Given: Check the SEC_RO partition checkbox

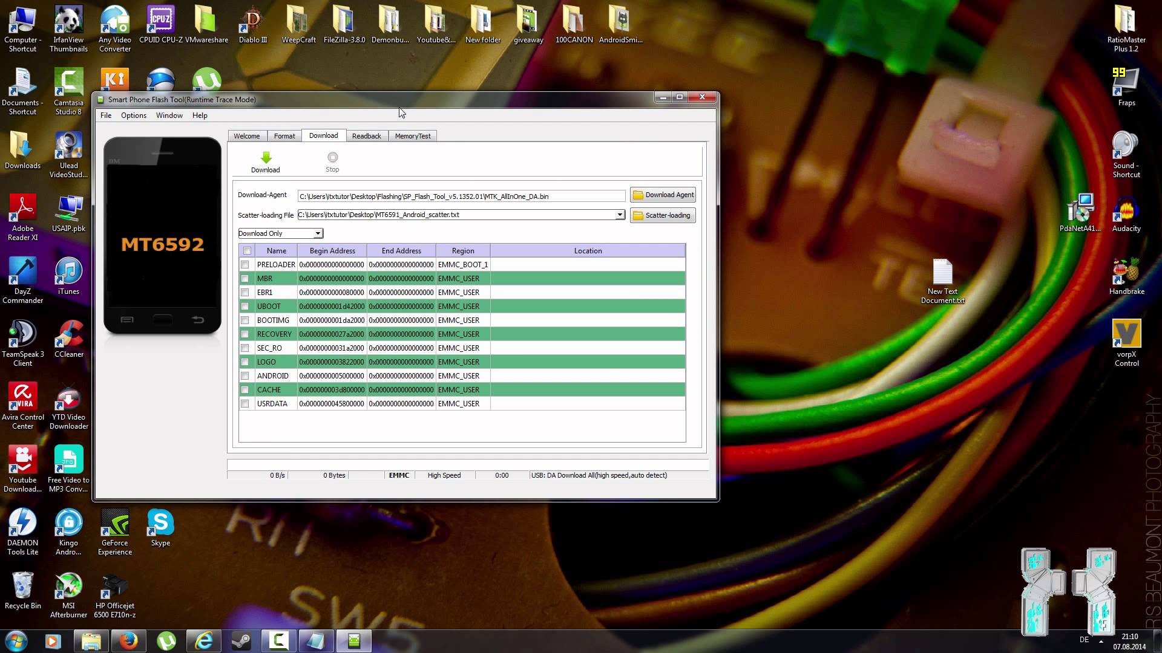Looking at the screenshot, I should 245,348.
